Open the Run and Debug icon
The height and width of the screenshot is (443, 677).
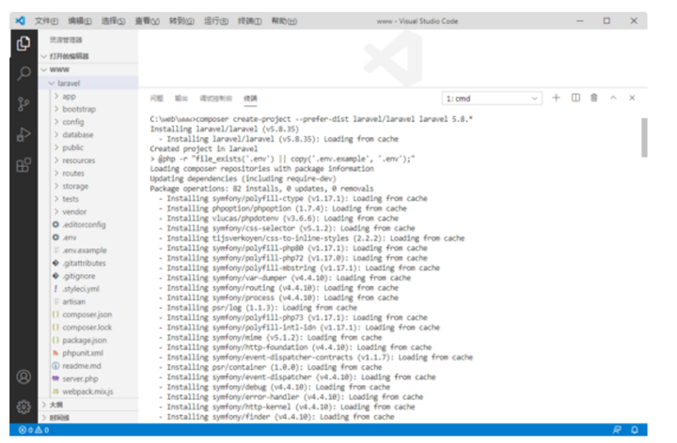(24, 134)
